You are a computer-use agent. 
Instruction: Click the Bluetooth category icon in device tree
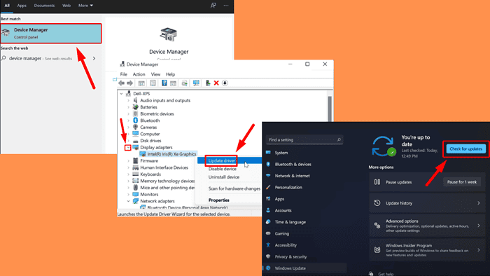pos(135,120)
